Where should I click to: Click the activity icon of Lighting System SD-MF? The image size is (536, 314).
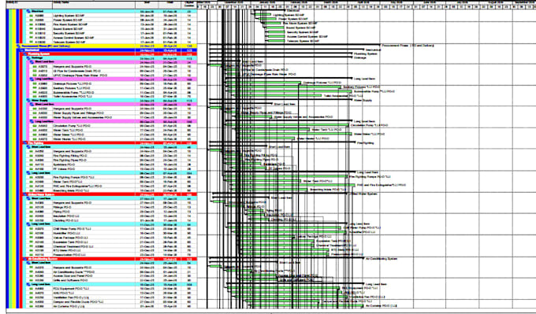[x=30, y=16]
